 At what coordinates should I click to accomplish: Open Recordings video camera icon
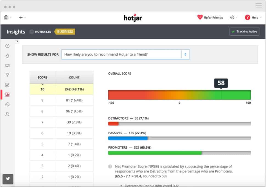click(x=7, y=65)
